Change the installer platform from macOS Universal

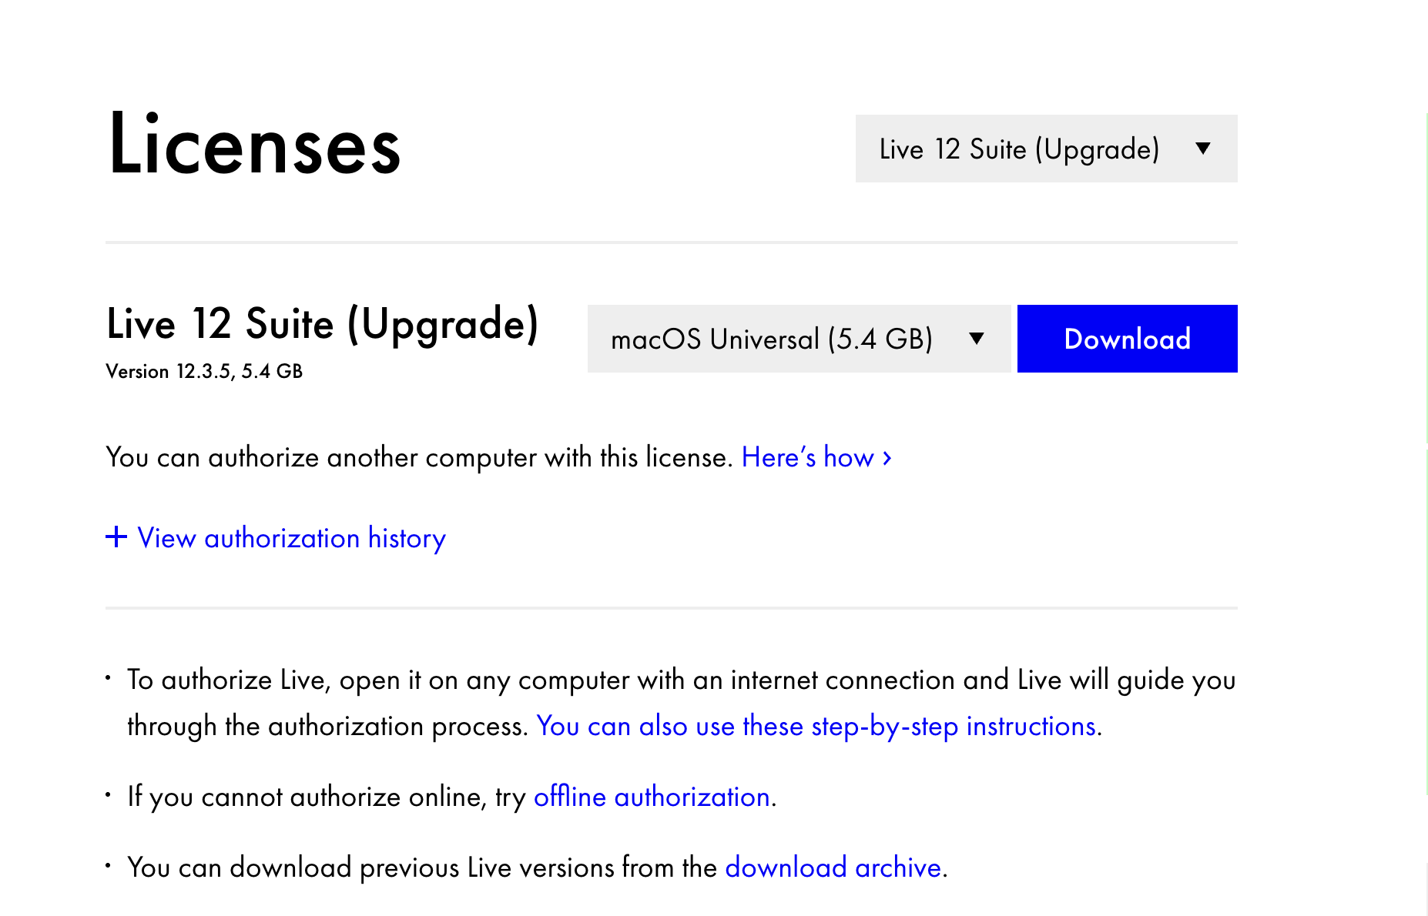[798, 338]
